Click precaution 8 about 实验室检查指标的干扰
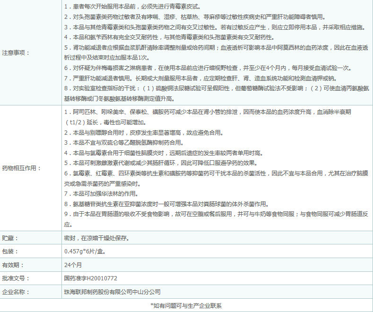The height and width of the screenshot is (312, 373). 217,94
